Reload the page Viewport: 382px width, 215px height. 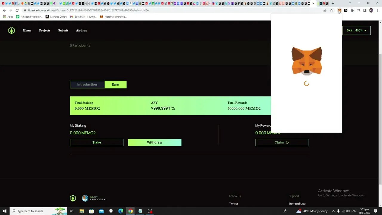17,10
